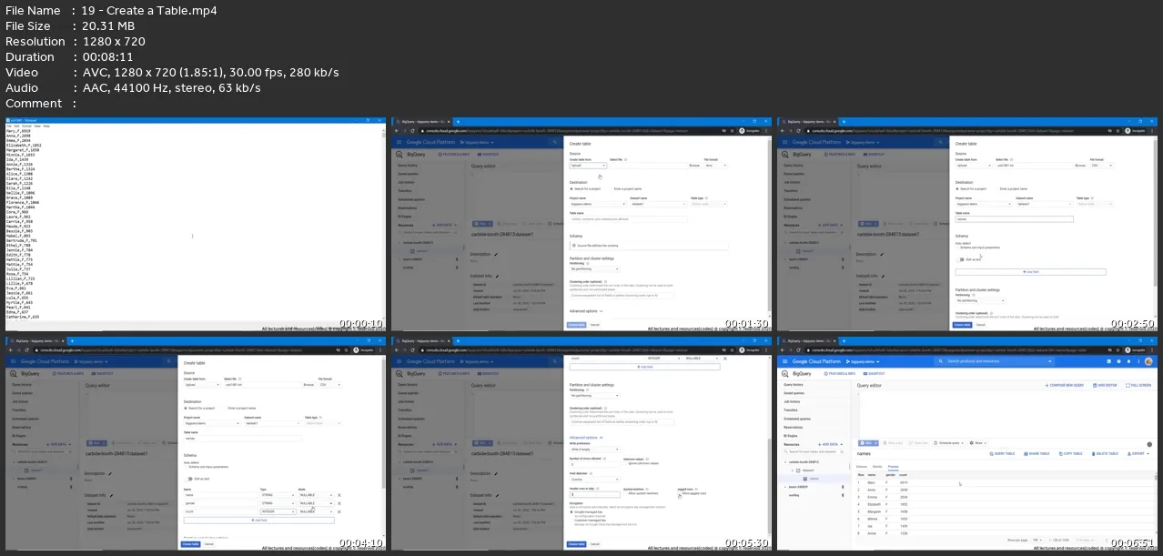The height and width of the screenshot is (556, 1163).
Task: Check Schema and input parameters in 00:04:10 frame
Action: [x=186, y=467]
